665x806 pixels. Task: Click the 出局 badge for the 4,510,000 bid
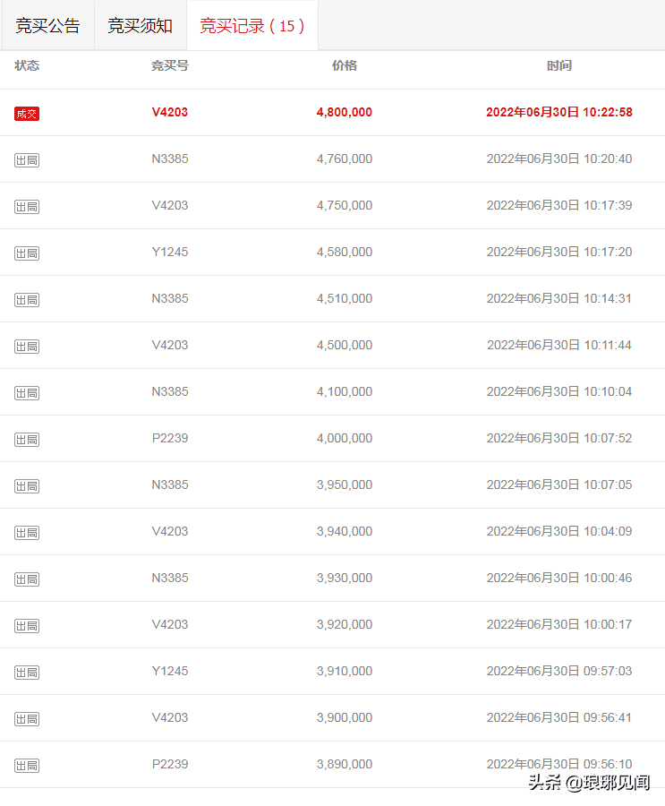tap(27, 300)
